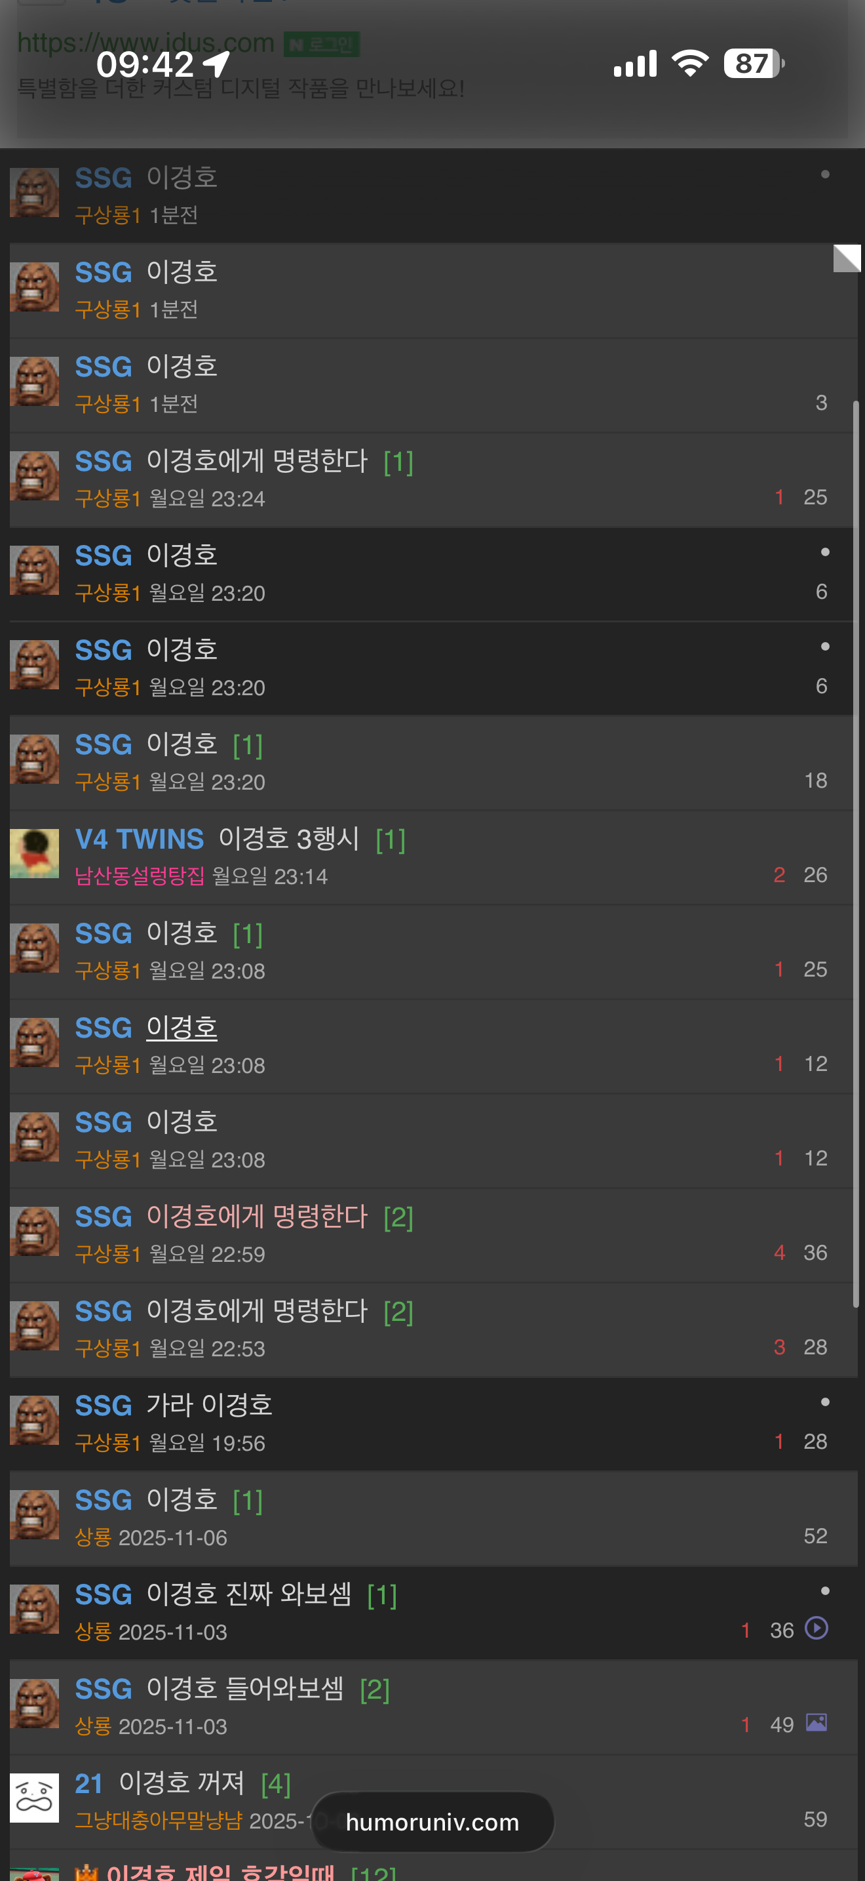Select the 'V4 TWINS' team tag

point(140,839)
